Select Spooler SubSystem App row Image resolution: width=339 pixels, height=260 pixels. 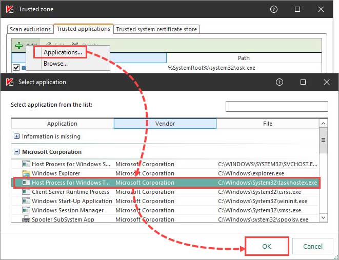[165, 219]
